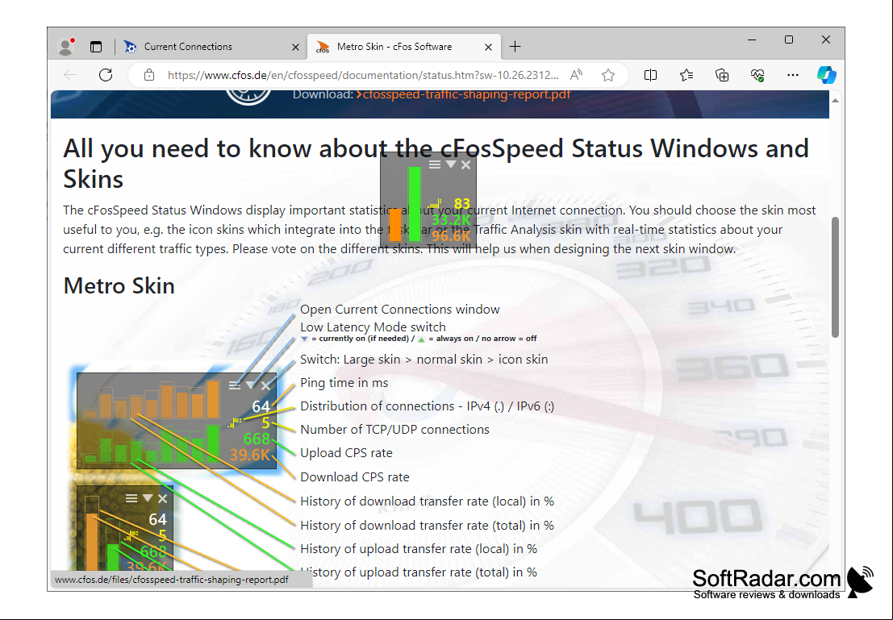
Task: Click "Upload CPS rate" label
Action: click(346, 452)
